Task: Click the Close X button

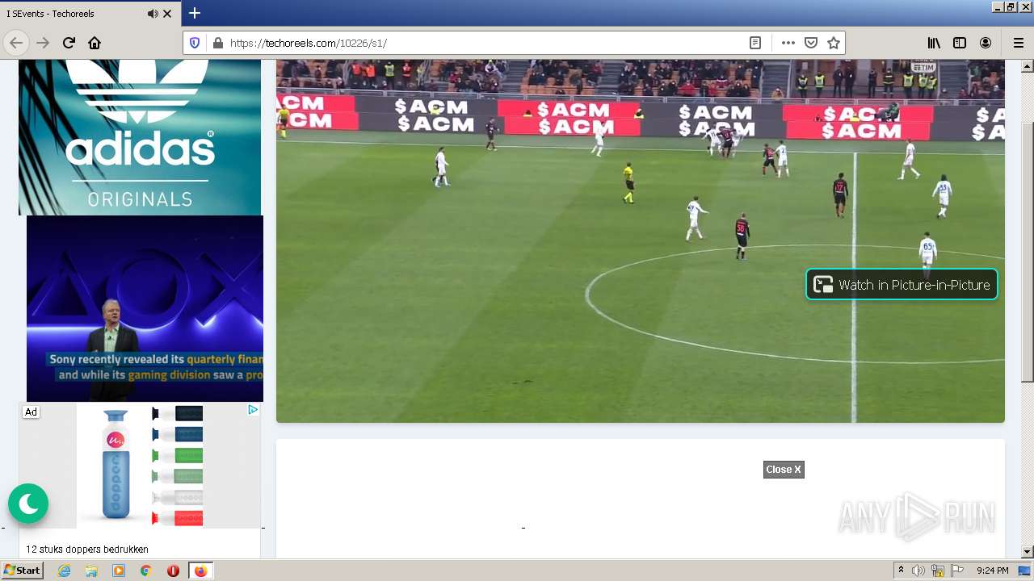Action: [x=784, y=470]
